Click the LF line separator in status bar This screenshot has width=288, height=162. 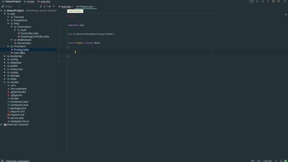pos(259,161)
